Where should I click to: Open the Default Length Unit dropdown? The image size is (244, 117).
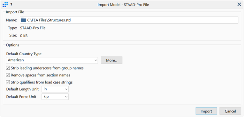55,89
